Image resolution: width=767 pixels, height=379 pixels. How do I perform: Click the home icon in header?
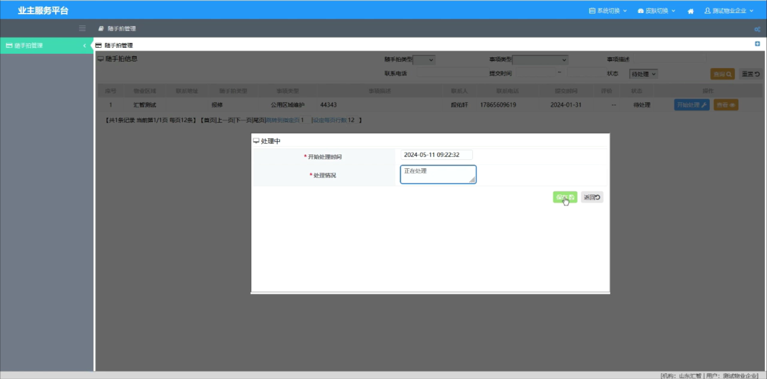pyautogui.click(x=691, y=11)
